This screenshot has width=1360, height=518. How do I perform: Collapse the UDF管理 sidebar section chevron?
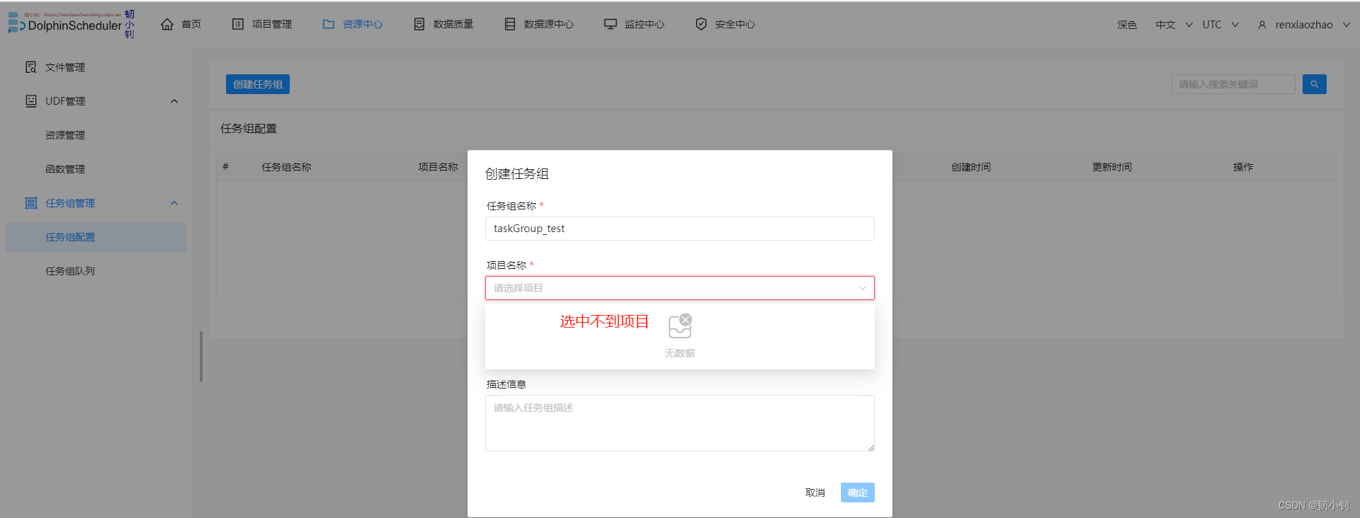174,101
